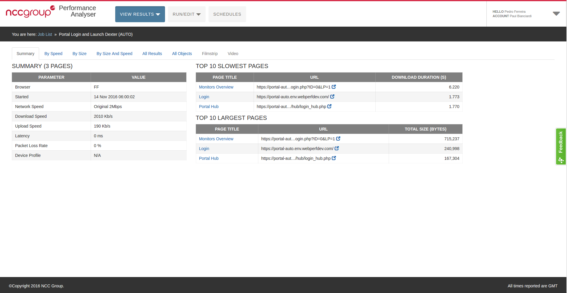This screenshot has height=293, width=567.
Task: Open the Schedules page
Action: tap(227, 14)
